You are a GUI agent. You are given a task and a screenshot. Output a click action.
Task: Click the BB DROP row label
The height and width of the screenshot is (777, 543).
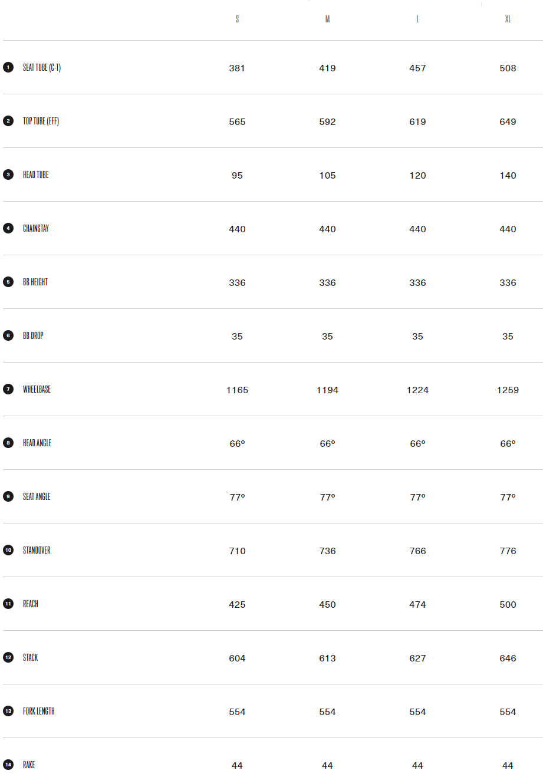33,335
